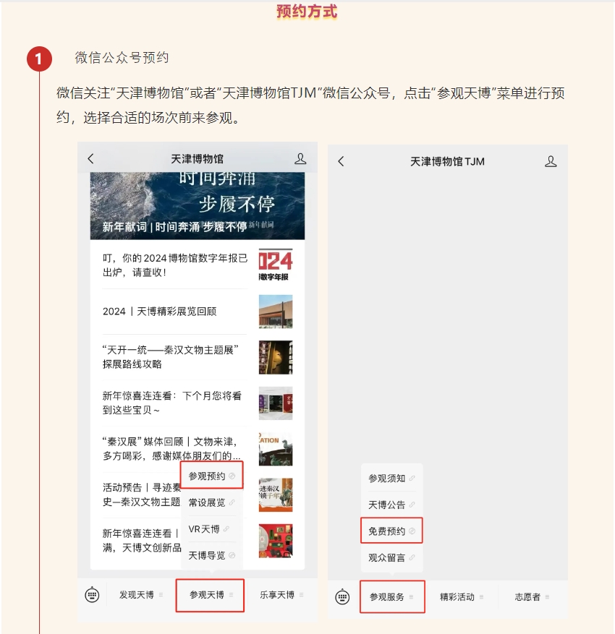
Task: Click the 秦汉文物主题展 article thumbnail
Action: point(276,357)
